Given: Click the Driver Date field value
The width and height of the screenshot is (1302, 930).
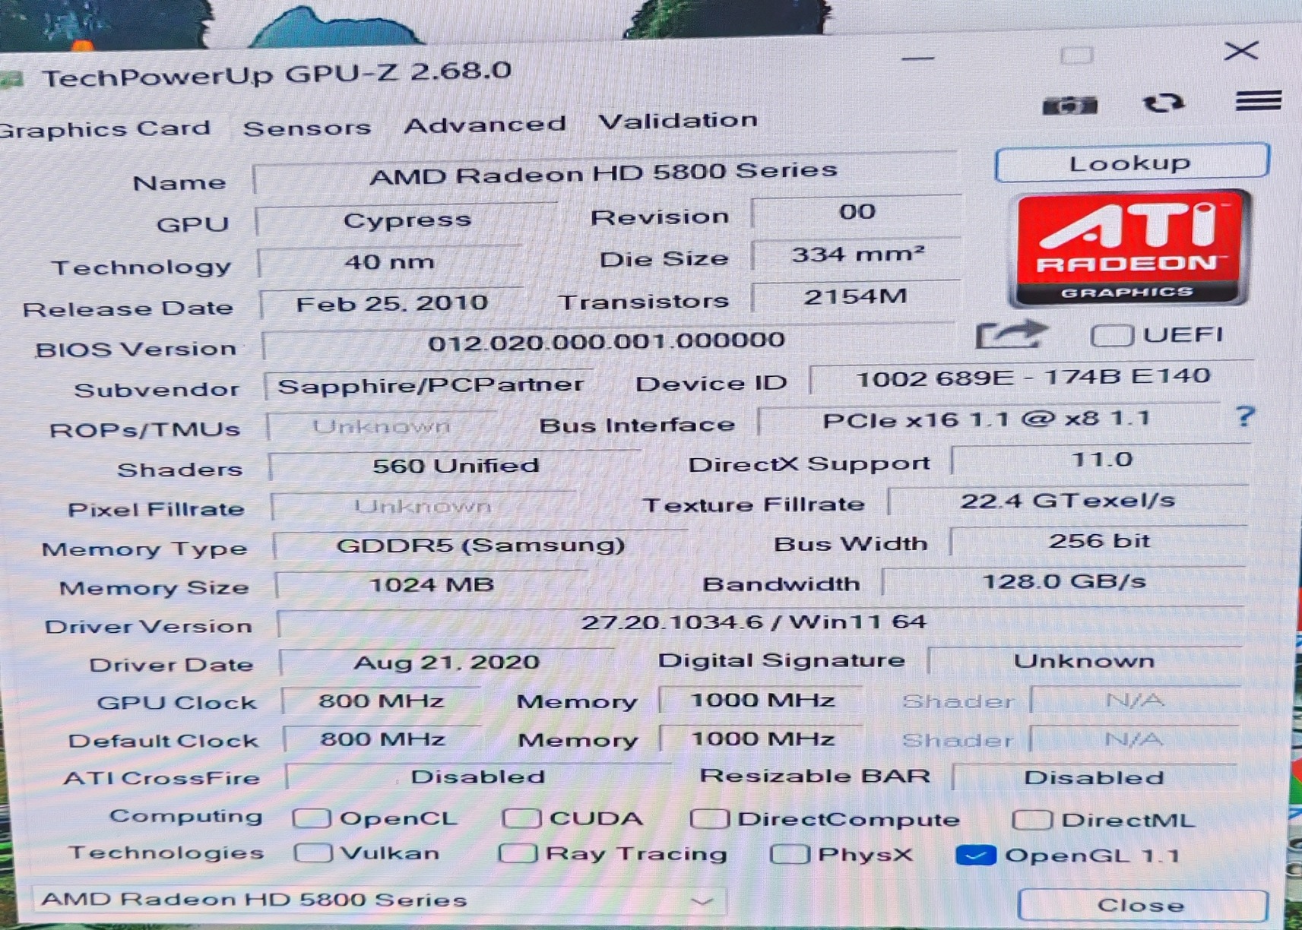Looking at the screenshot, I should click(x=447, y=663).
